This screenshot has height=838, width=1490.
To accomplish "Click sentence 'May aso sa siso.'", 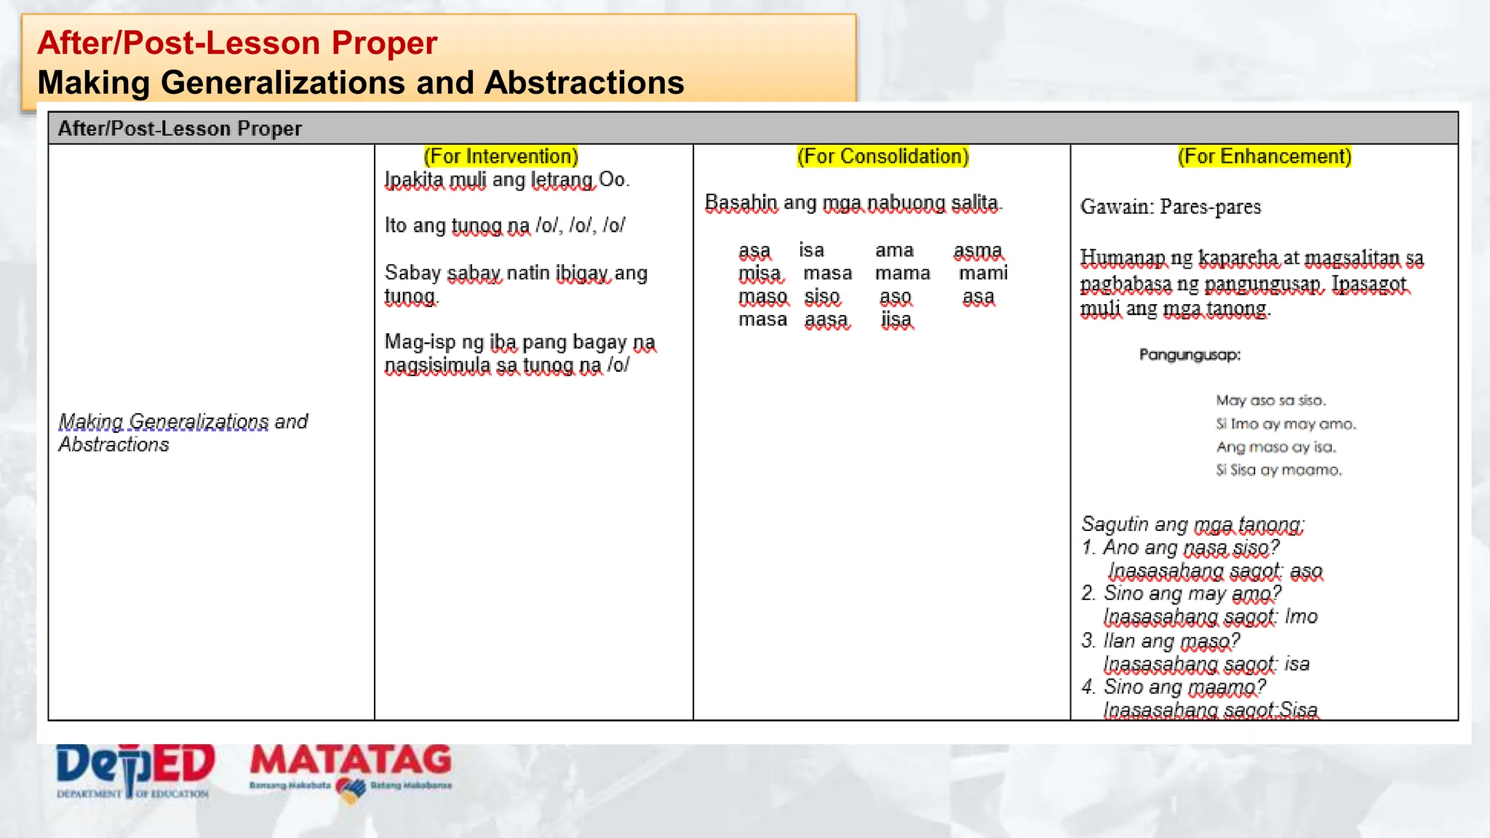I will (1270, 400).
